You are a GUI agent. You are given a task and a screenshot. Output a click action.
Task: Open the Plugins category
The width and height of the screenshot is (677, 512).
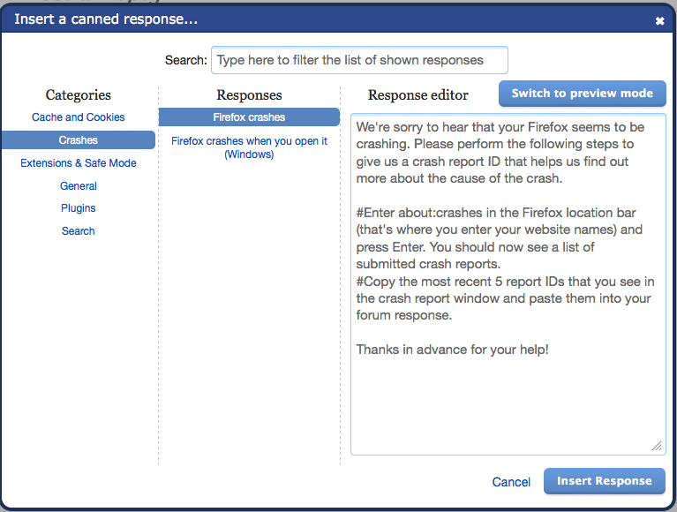tap(79, 208)
